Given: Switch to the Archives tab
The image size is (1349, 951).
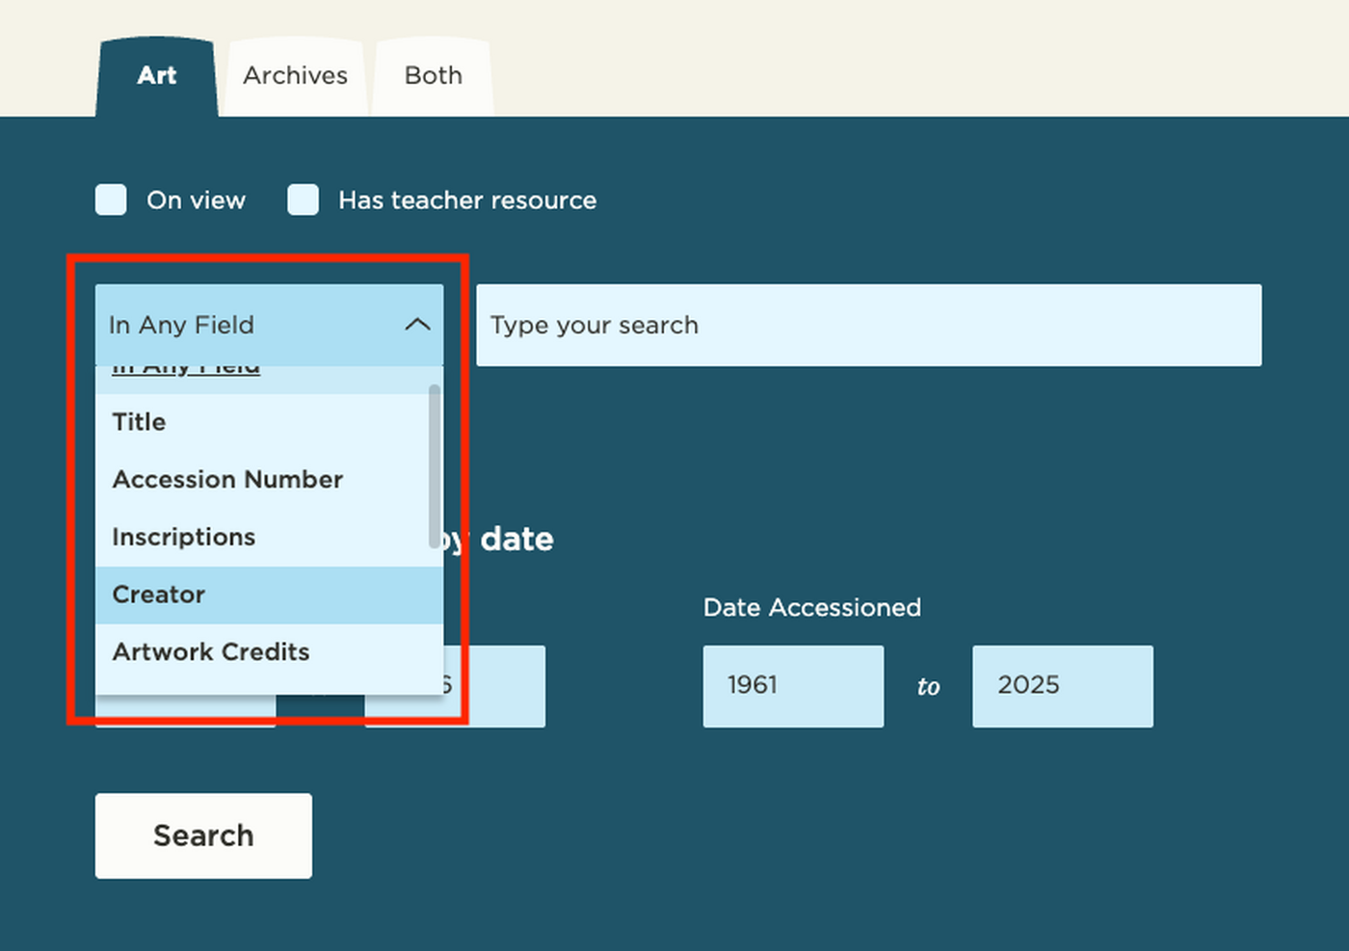Looking at the screenshot, I should [x=295, y=75].
